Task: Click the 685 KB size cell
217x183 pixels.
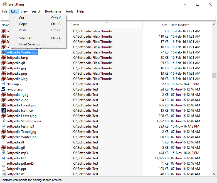Action: pos(164,105)
